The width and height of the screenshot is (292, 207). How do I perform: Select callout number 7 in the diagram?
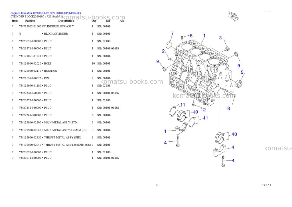click(x=172, y=34)
